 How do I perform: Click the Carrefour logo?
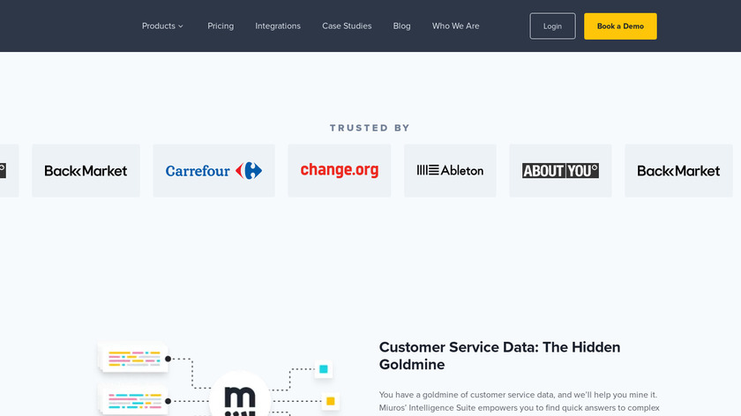point(213,171)
